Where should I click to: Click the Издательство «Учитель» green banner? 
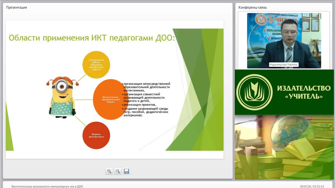pos(284,92)
